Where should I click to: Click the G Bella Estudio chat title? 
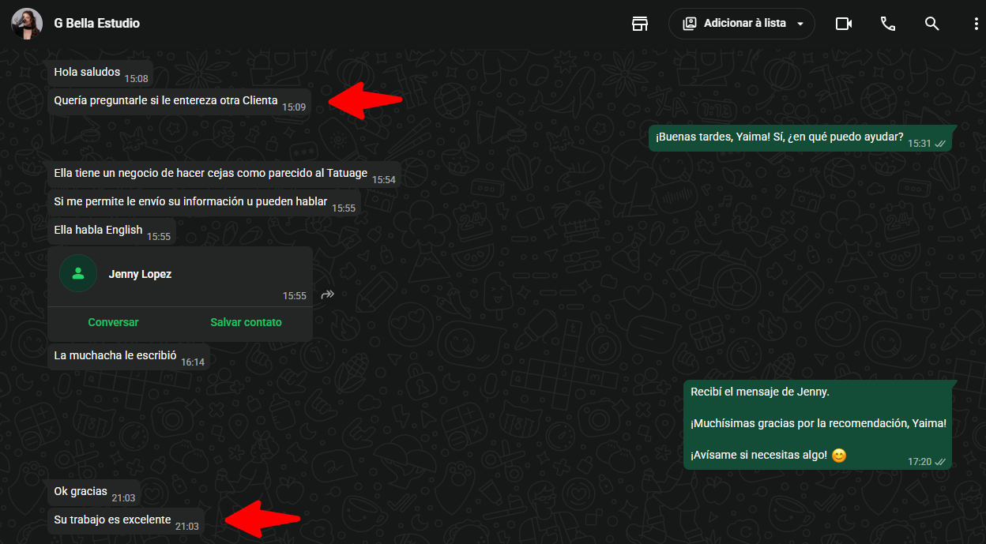(96, 24)
